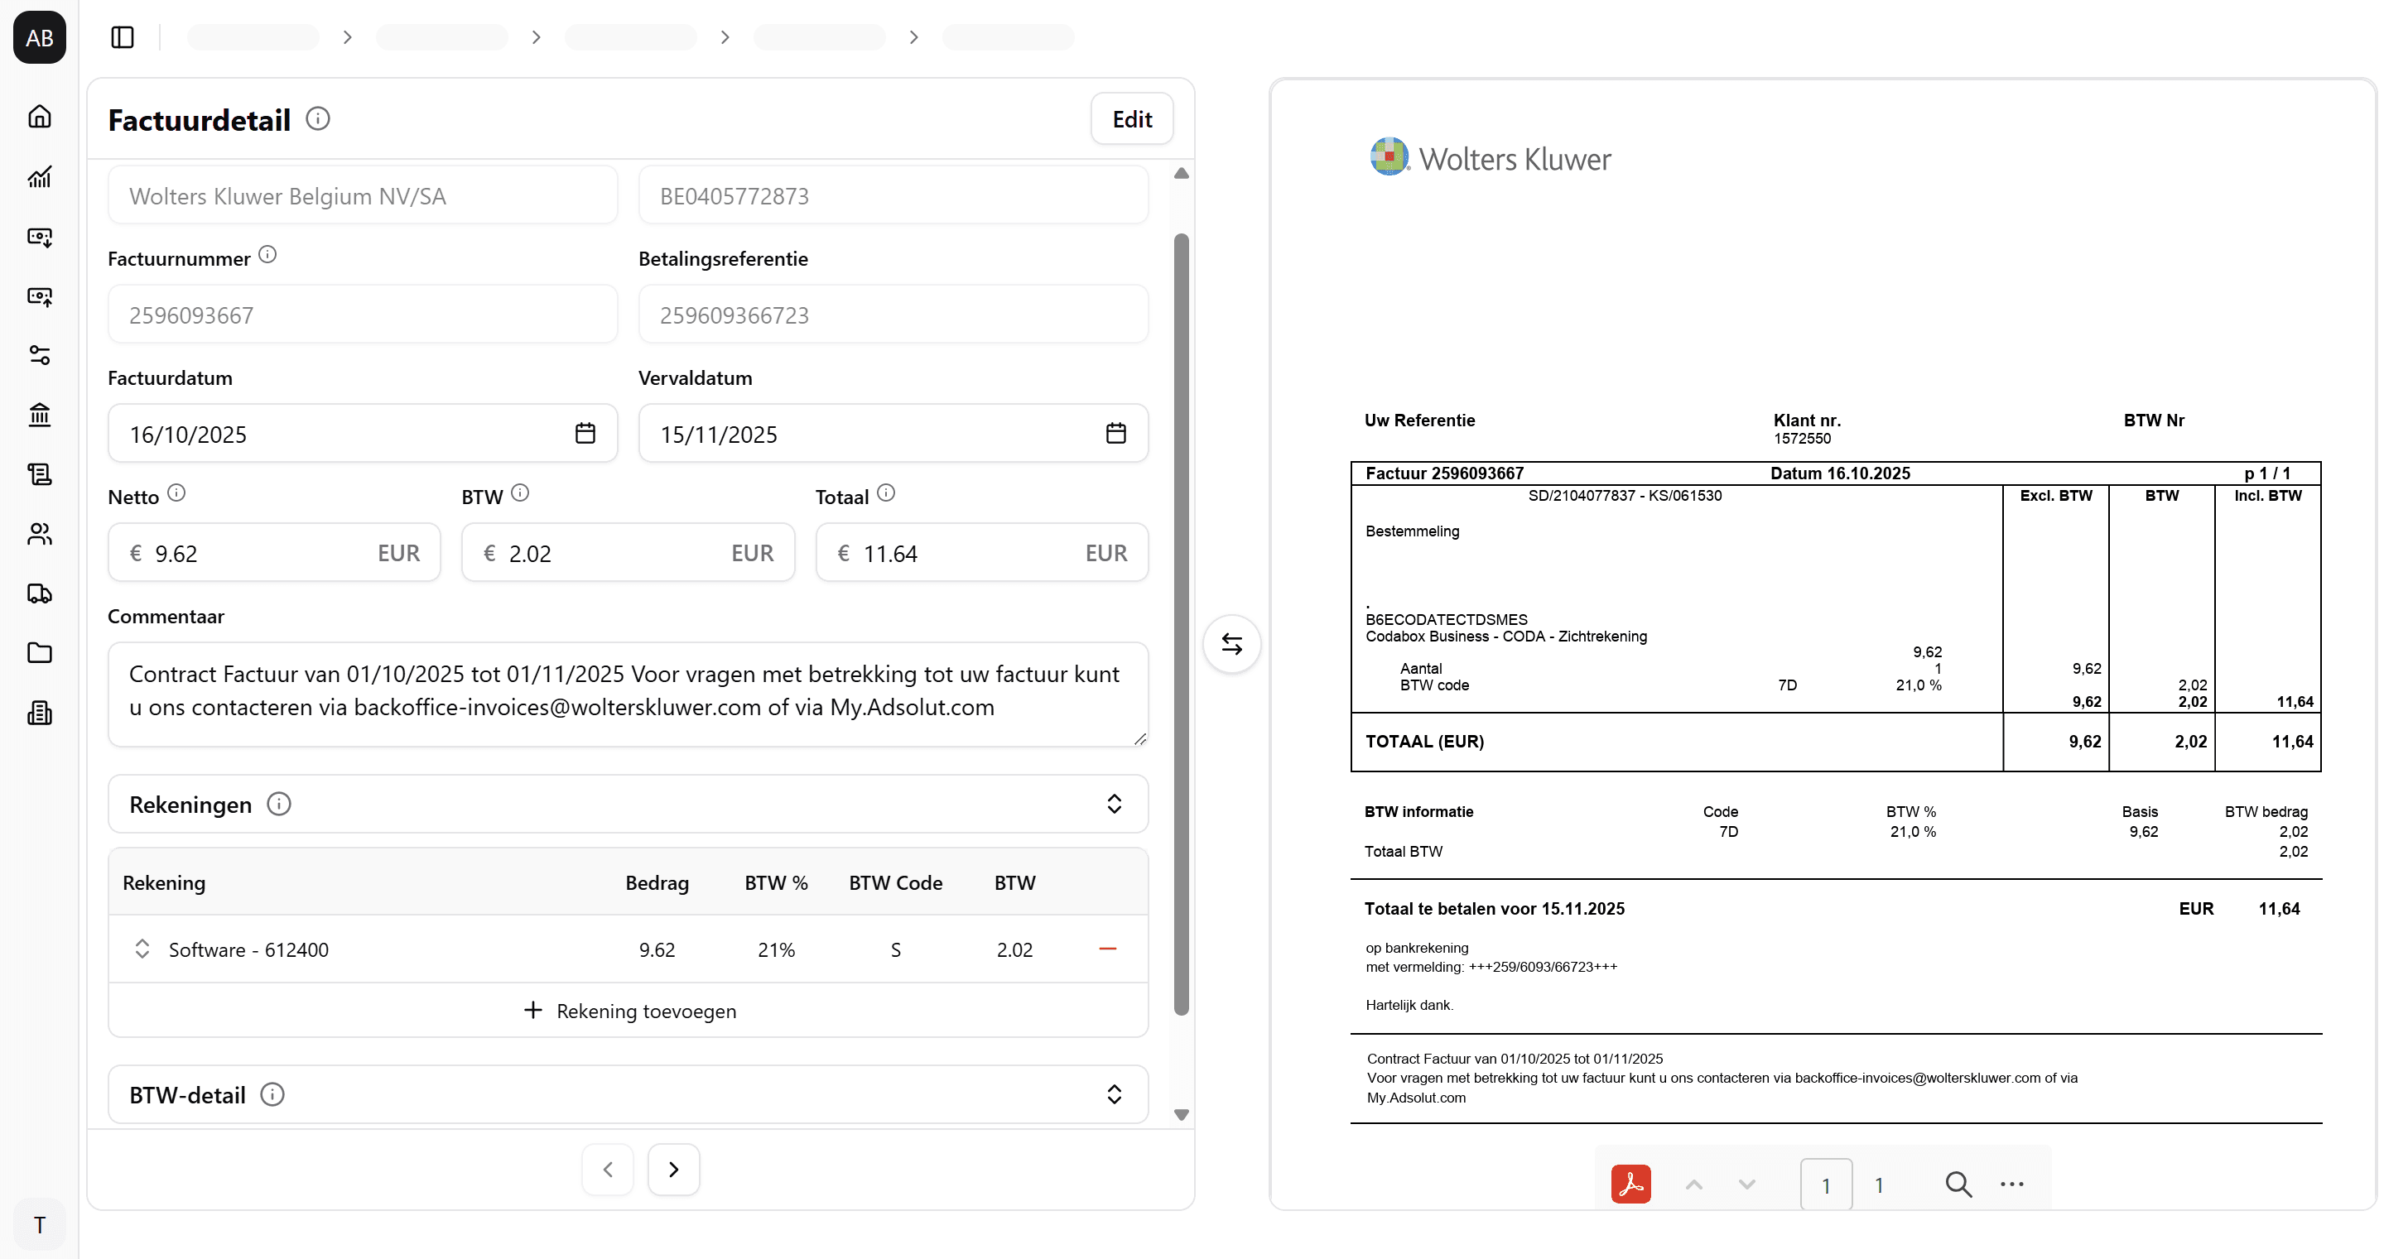Screen dimensions: 2384x1259
Task: Open the Home icon in the sidebar
Action: [39, 117]
